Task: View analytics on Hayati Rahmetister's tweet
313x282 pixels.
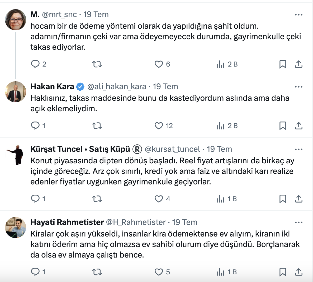Action: [221, 272]
